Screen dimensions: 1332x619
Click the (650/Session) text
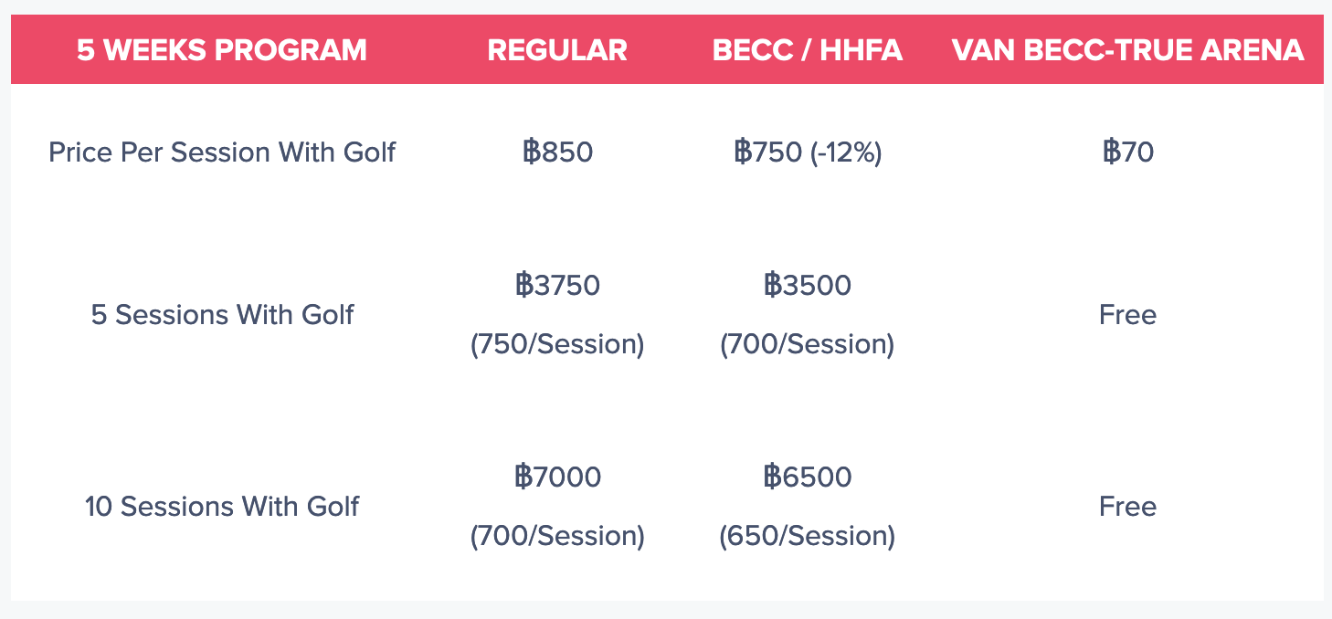click(808, 535)
